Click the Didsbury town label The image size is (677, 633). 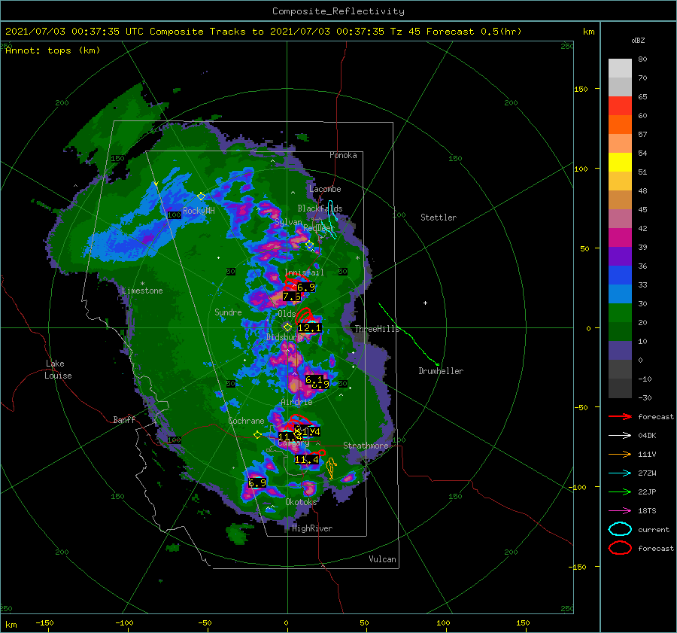point(284,337)
